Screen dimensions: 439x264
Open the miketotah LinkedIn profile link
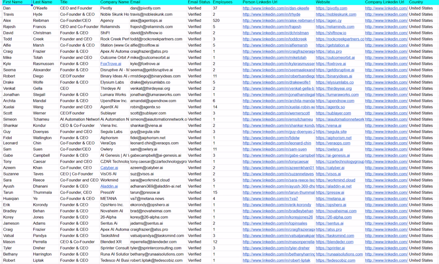[275, 58]
